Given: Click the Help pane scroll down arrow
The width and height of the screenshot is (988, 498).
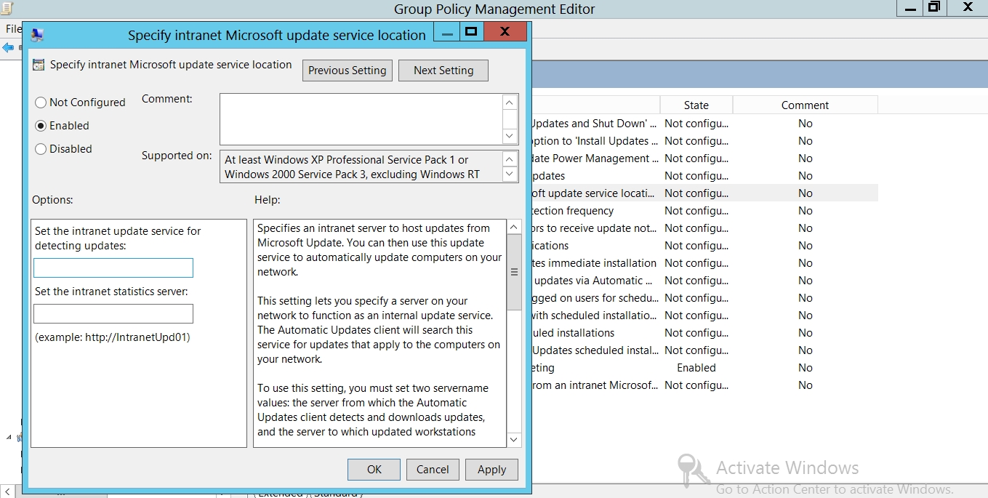Looking at the screenshot, I should (514, 439).
